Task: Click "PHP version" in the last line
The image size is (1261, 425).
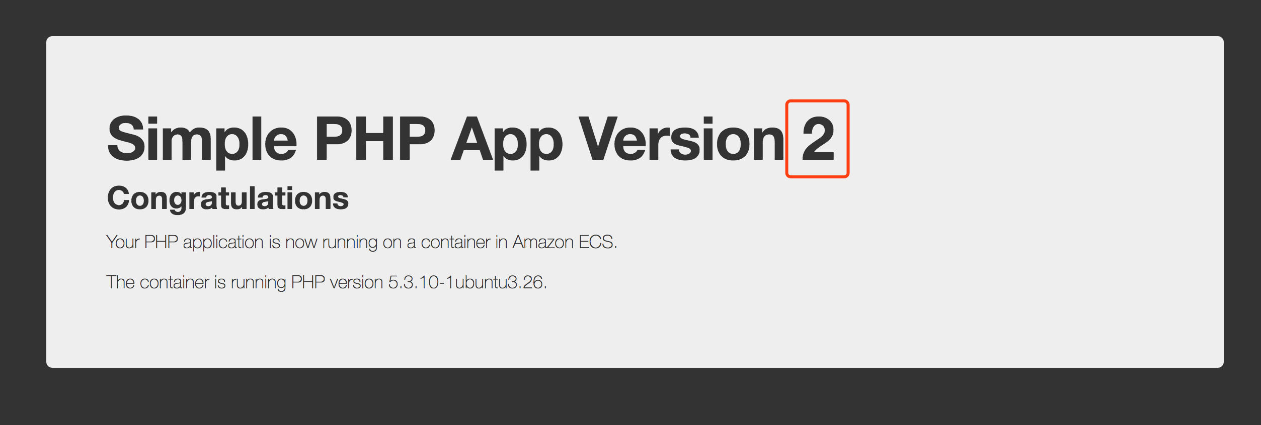Action: click(337, 282)
